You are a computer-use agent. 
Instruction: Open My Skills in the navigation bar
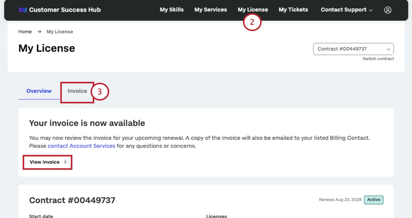171,10
